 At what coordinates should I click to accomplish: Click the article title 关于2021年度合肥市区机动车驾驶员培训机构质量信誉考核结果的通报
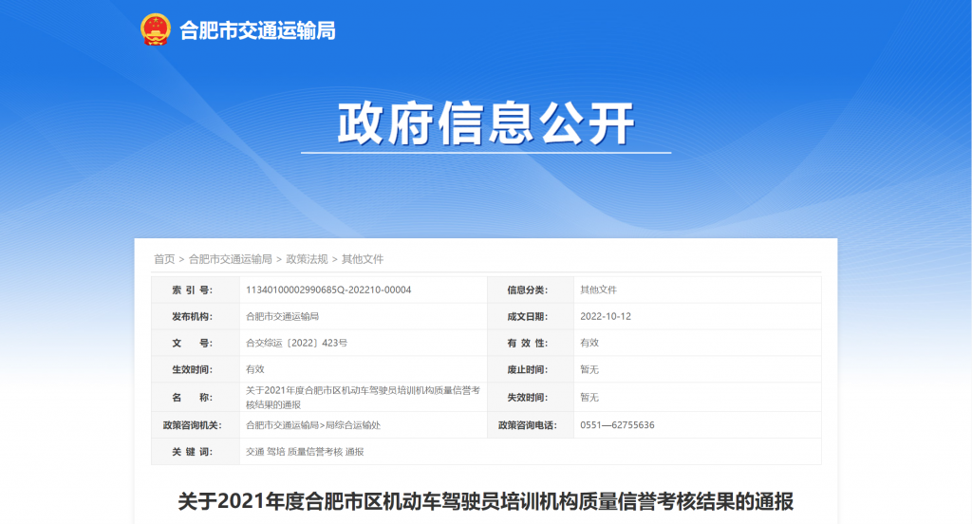tap(486, 501)
